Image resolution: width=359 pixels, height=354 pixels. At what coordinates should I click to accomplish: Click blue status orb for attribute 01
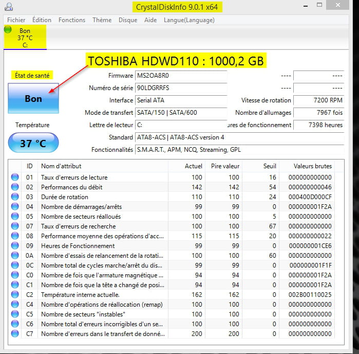[x=15, y=177]
